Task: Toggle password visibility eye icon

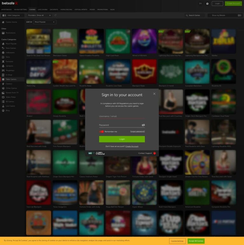Action: tap(143, 125)
